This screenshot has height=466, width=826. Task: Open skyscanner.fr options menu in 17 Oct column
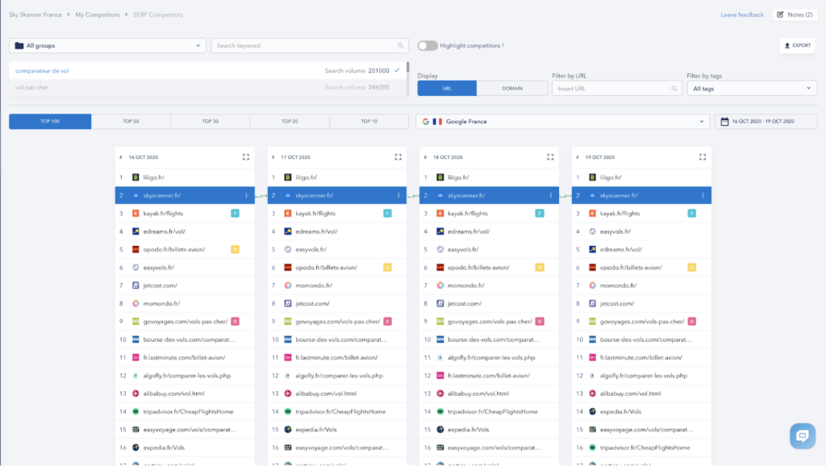398,195
